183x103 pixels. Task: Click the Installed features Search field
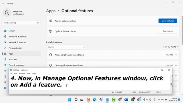point(66,47)
